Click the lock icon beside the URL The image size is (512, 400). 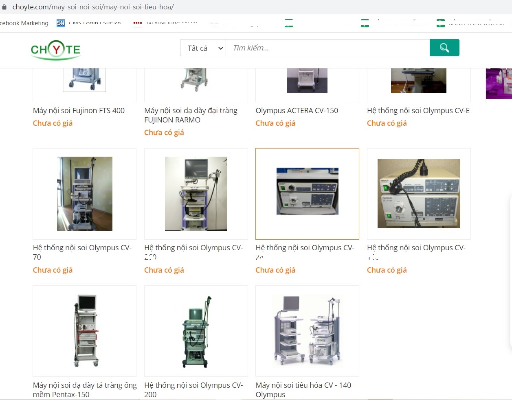(4, 7)
